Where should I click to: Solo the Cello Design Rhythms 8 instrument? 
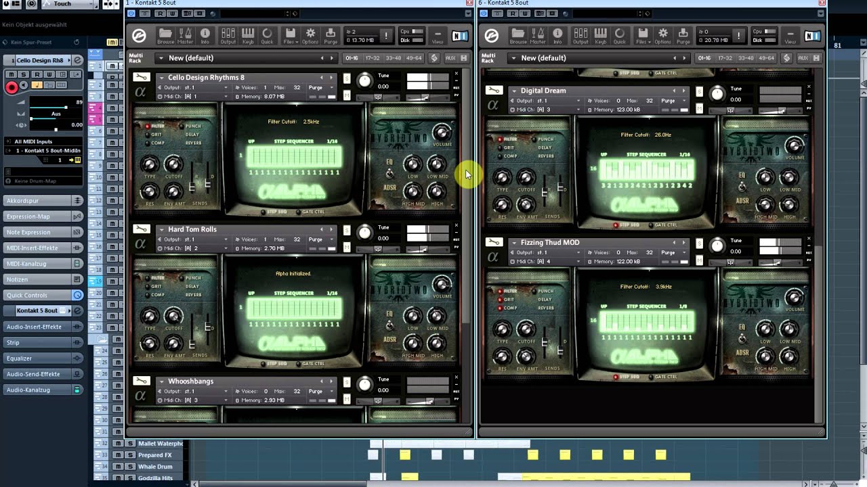coord(347,78)
